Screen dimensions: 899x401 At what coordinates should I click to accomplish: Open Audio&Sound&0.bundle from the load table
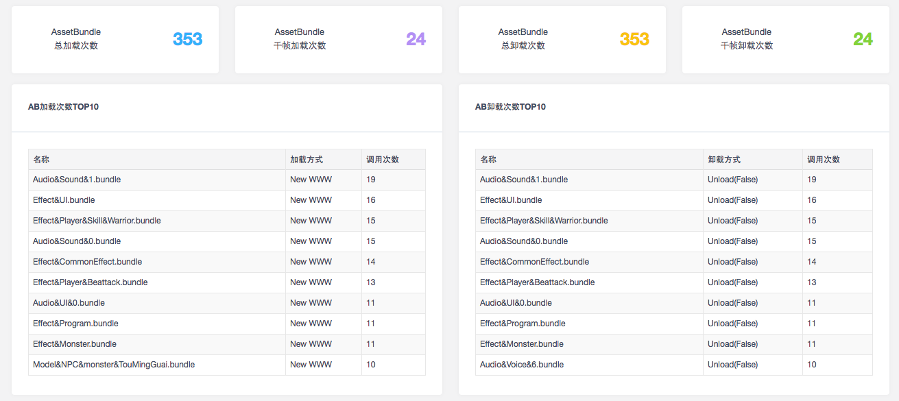(77, 241)
